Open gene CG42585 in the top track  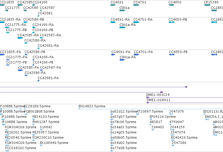[25, 2]
